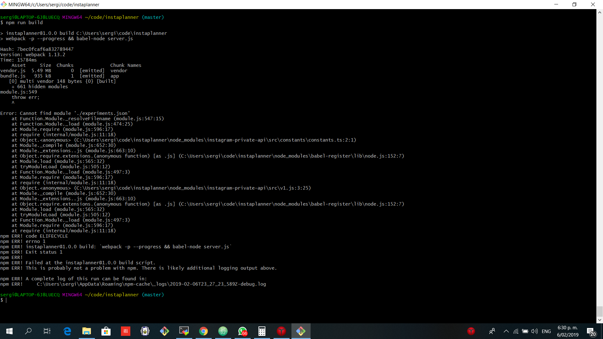
Task: Open Action Center with 20 notifications
Action: click(591, 331)
